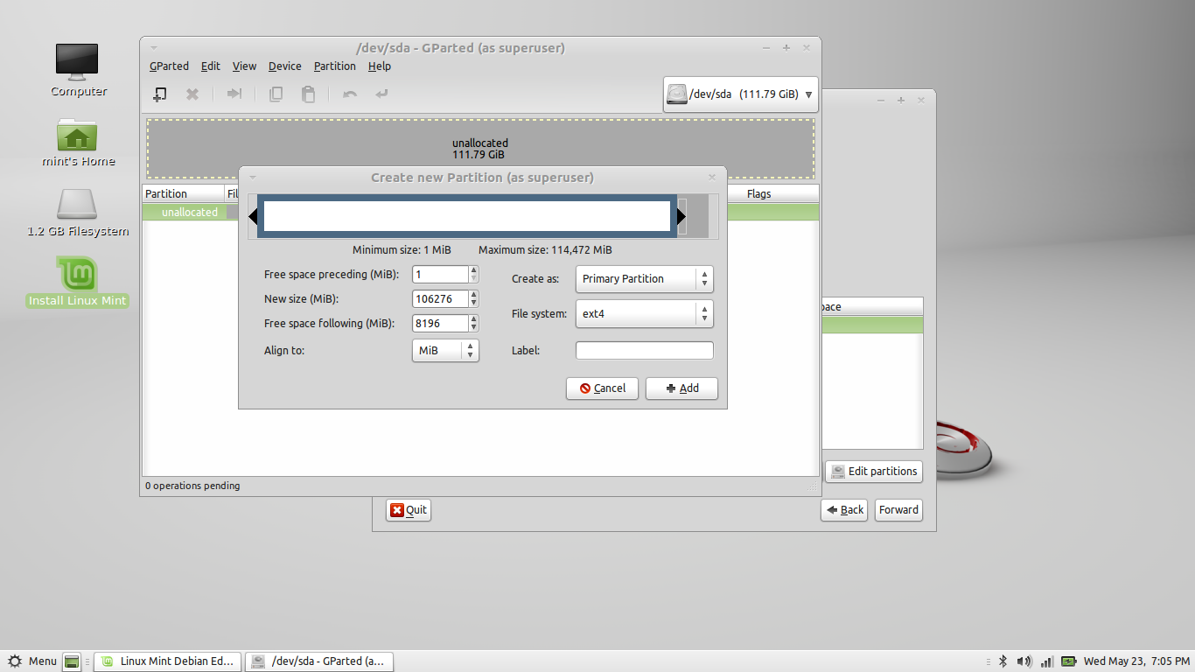Open mint's Home folder icon

[78, 141]
